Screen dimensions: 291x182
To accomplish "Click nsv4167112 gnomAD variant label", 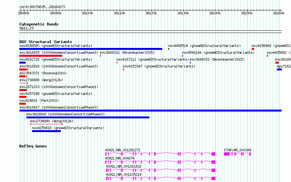I will (153, 59).
